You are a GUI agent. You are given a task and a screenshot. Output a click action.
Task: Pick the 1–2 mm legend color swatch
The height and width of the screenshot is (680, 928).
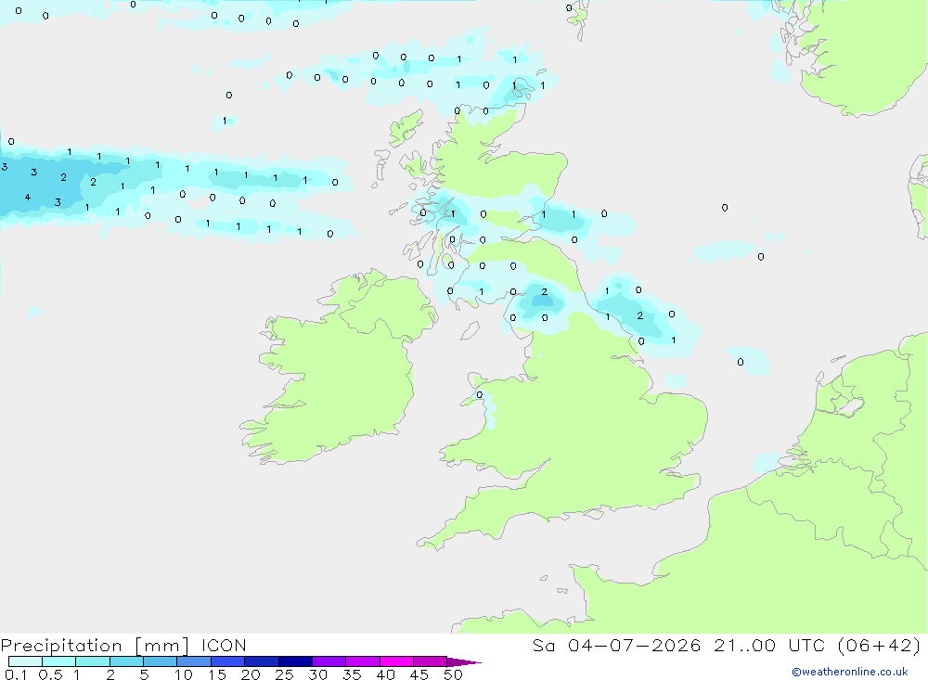[93, 661]
